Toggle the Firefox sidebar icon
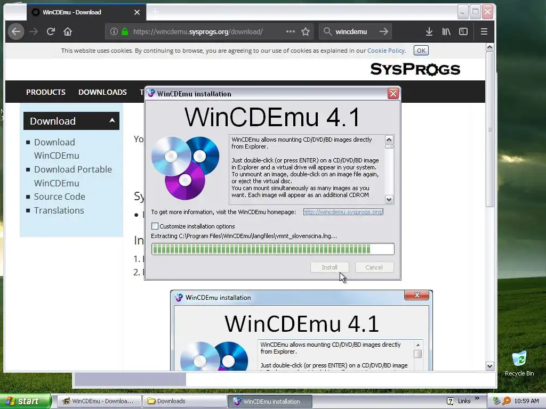This screenshot has height=409, width=546. [x=463, y=31]
